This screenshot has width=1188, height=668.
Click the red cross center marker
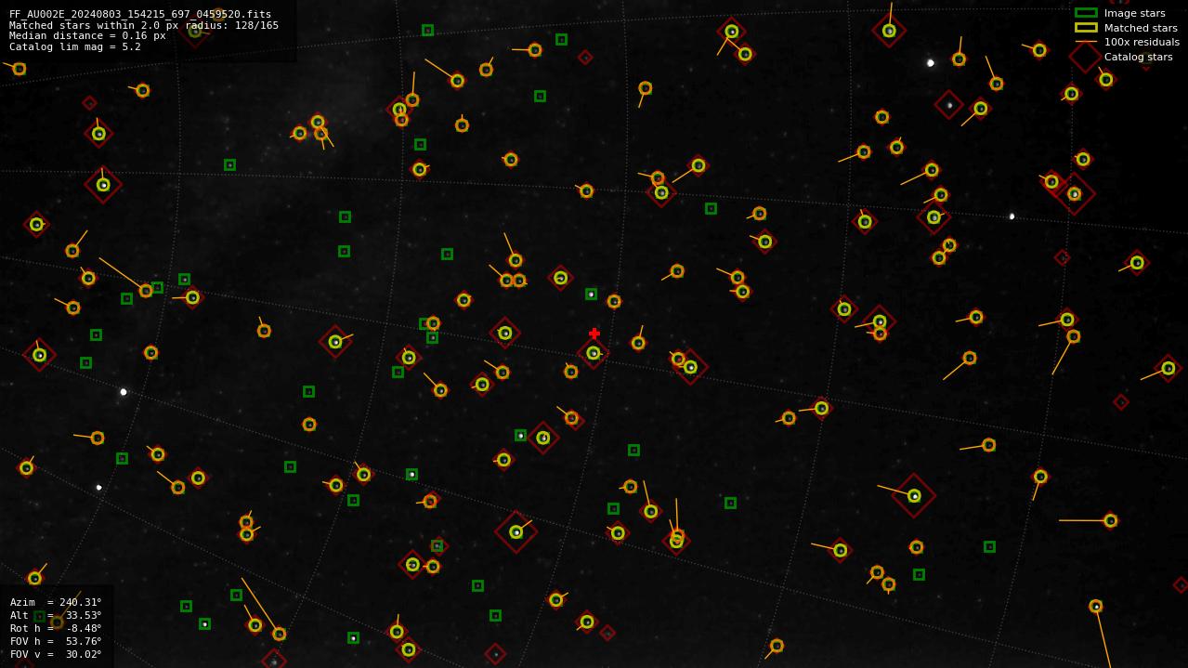tap(594, 334)
